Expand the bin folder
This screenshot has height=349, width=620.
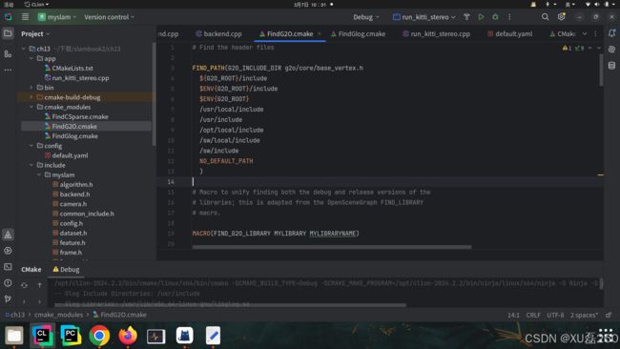click(31, 88)
